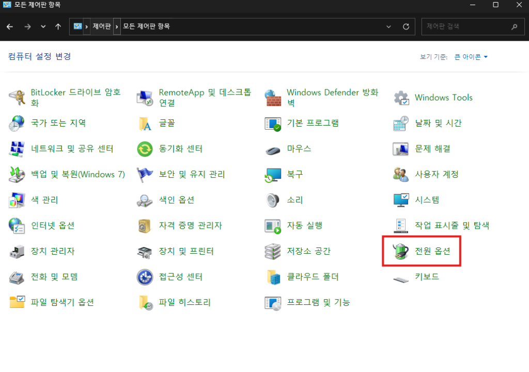The width and height of the screenshot is (529, 372).
Task: Open the BitLocker drive encryption icon
Action: pyautogui.click(x=17, y=98)
